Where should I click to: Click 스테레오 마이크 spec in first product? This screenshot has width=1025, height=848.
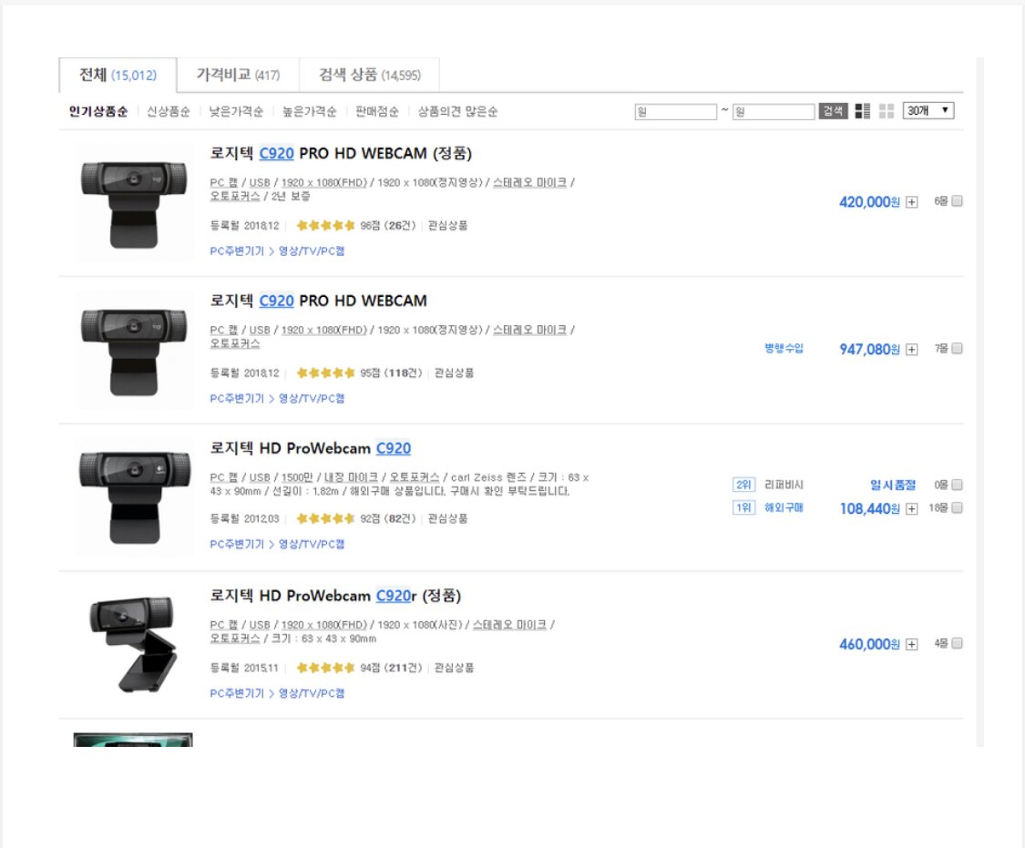529,183
